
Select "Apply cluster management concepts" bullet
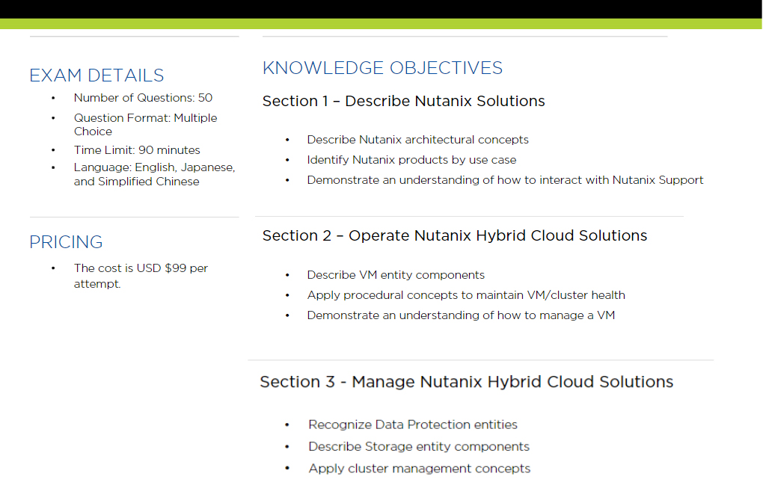pos(420,469)
